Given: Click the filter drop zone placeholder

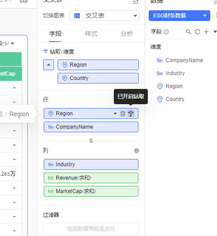Looking at the screenshot, I should [91, 229].
